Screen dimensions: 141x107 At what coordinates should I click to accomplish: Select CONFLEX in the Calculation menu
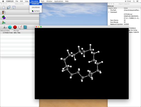pyautogui.click(x=36, y=4)
